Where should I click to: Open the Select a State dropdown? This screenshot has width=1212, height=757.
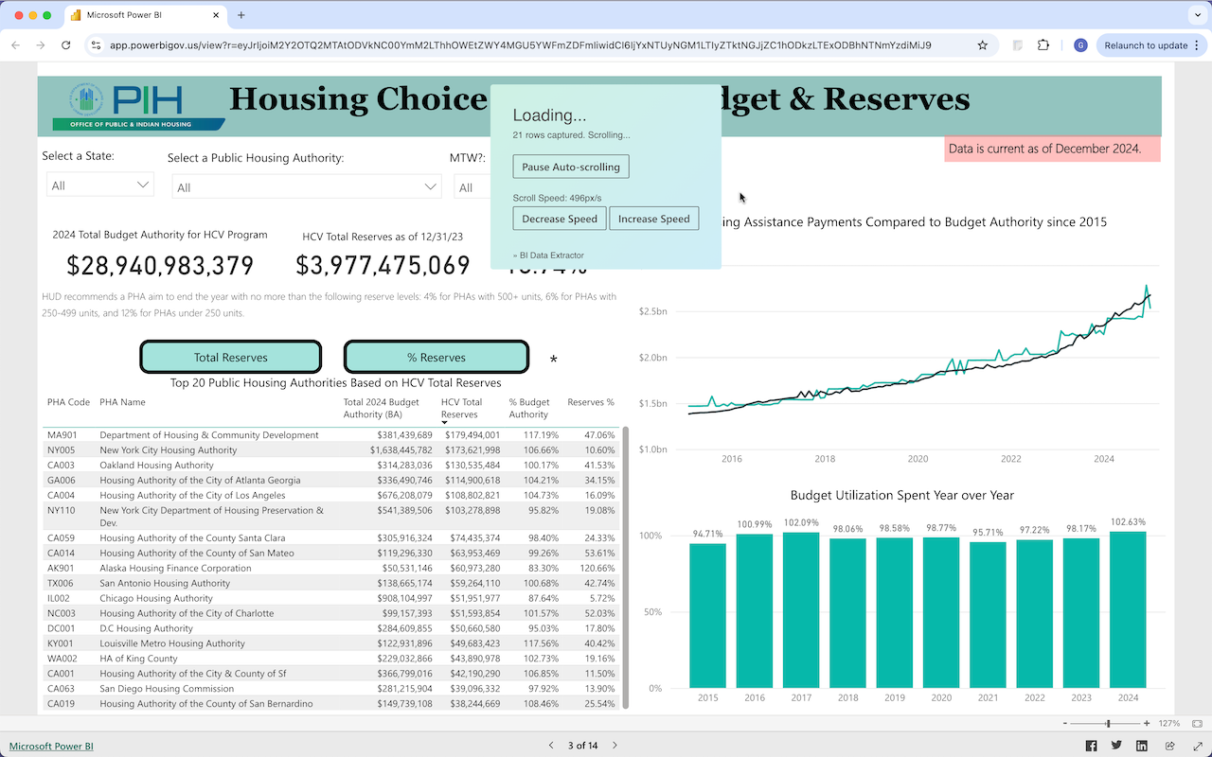(x=99, y=185)
